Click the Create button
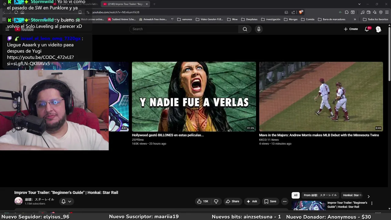Viewport: 391px width, 220px height. click(x=351, y=29)
